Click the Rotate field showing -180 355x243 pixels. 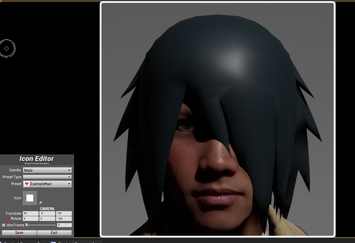pos(64,218)
